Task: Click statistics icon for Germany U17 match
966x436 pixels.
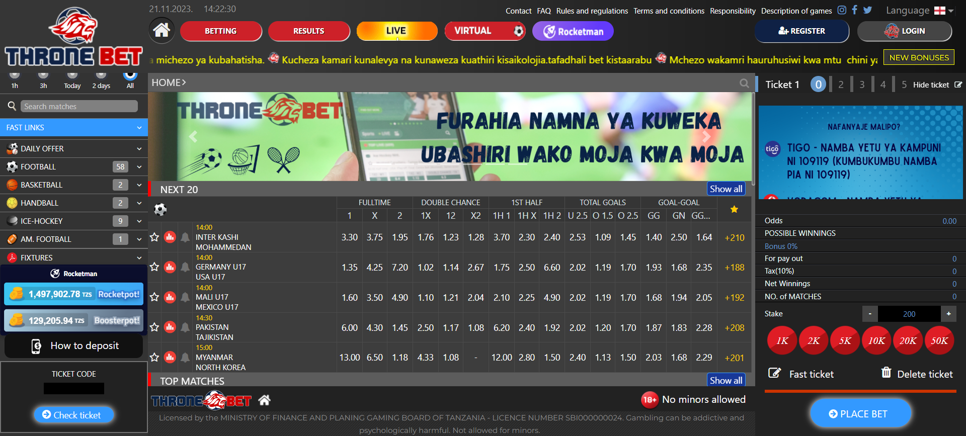Action: coord(170,267)
